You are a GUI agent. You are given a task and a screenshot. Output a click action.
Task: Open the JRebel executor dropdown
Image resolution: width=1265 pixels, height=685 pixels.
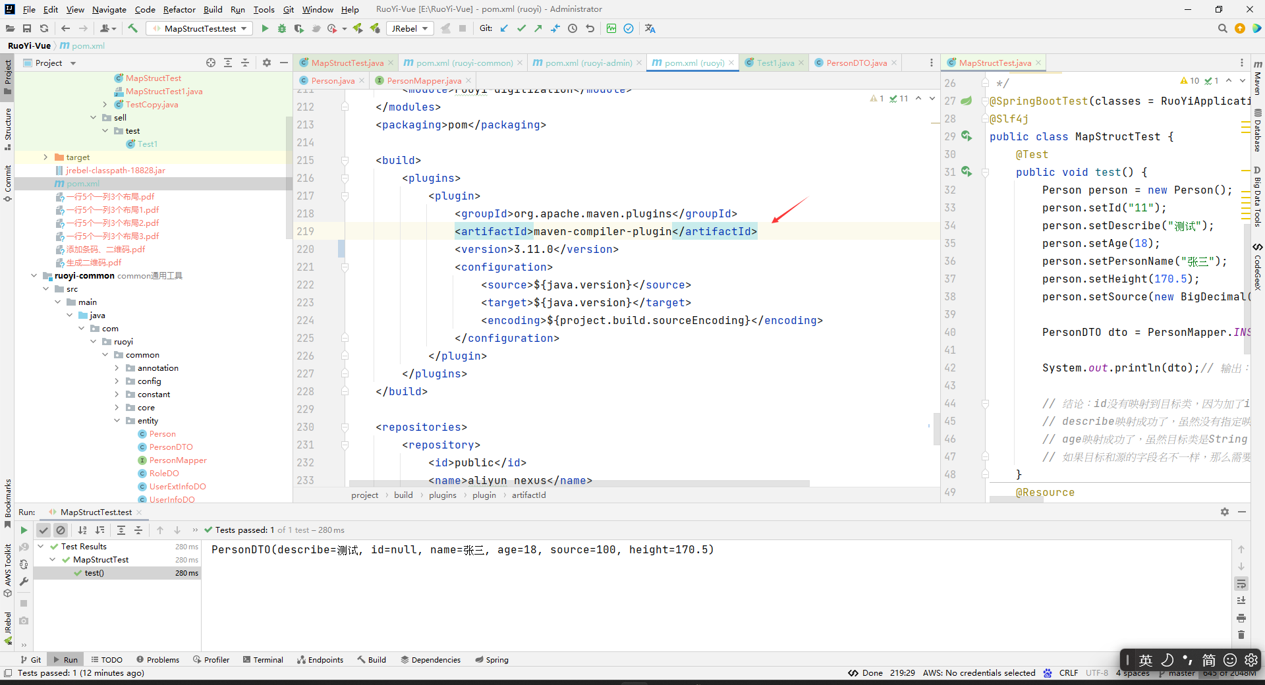coord(409,28)
